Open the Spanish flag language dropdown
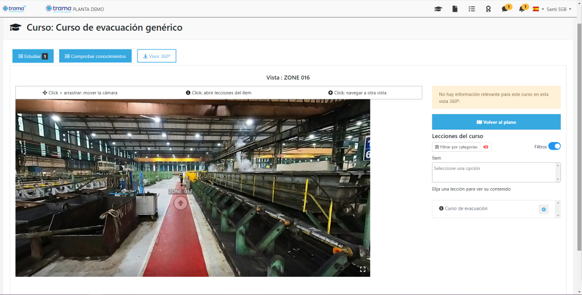Viewport: 582px width, 295px height. tap(538, 9)
